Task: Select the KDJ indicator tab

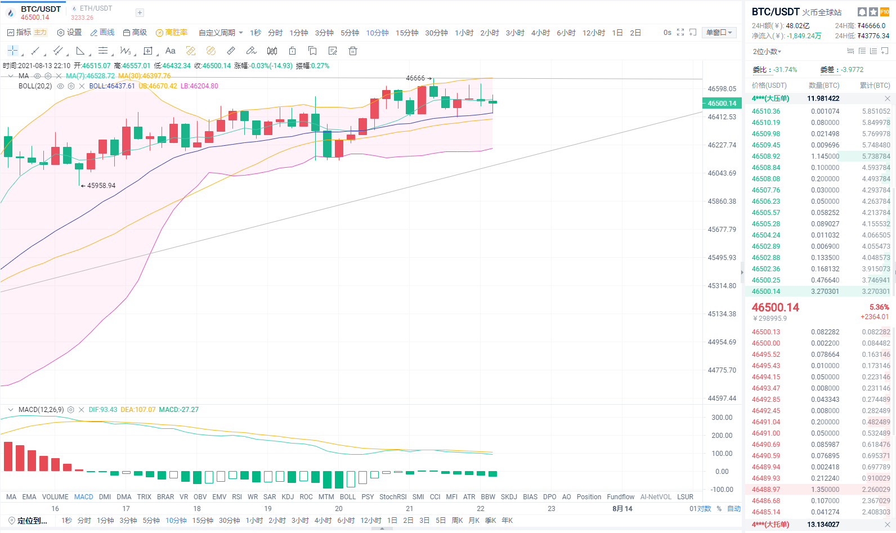Action: coord(288,497)
